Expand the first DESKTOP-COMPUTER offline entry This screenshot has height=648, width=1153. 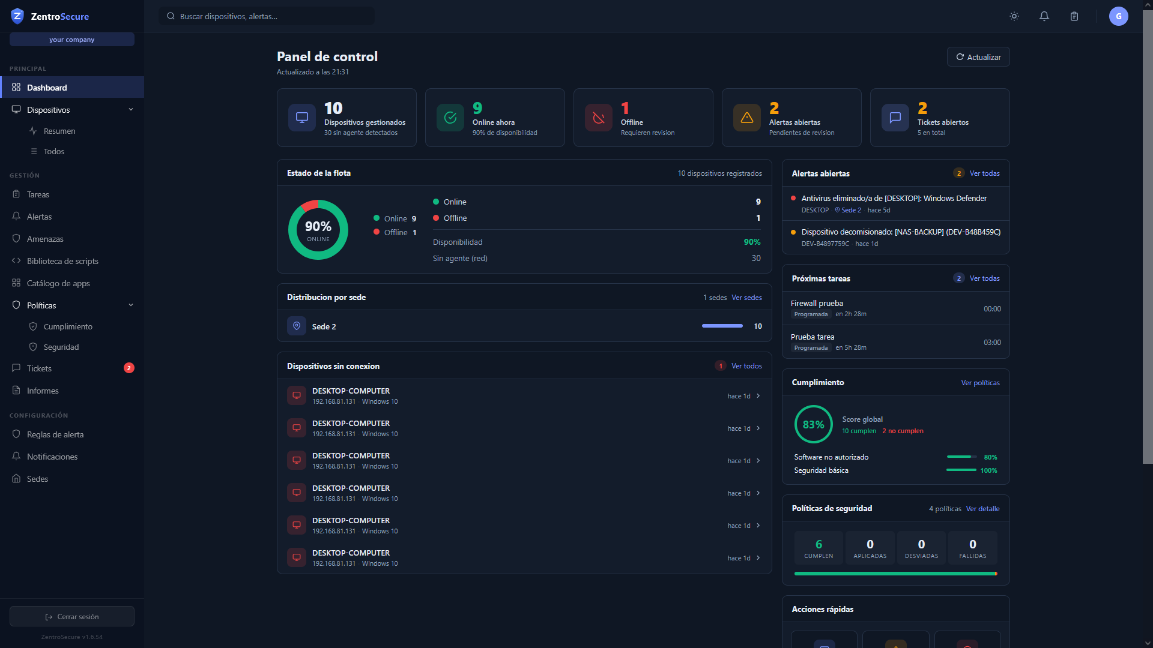pos(758,396)
